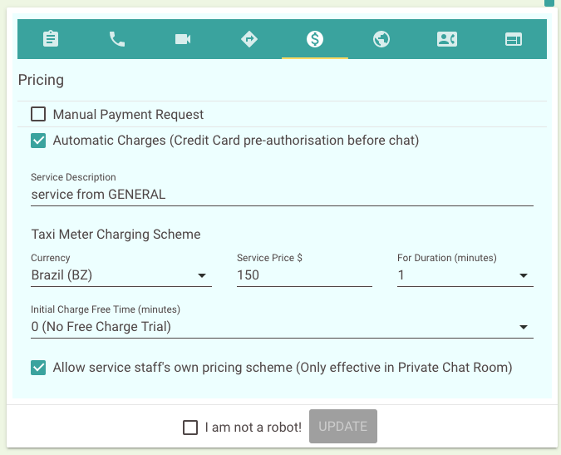Open the directions arrow diamond icon

coord(249,38)
